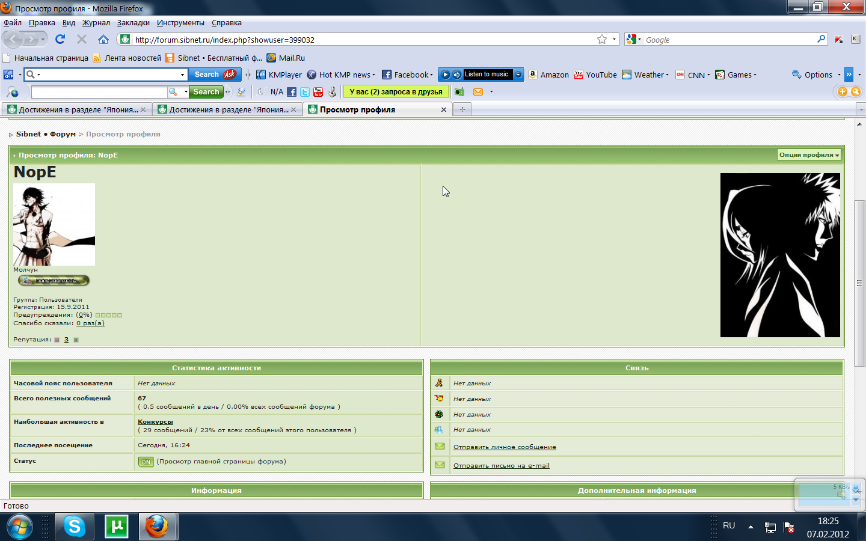Open the Вид menu

pyautogui.click(x=69, y=23)
